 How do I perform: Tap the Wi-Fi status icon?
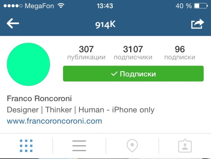click(61, 6)
